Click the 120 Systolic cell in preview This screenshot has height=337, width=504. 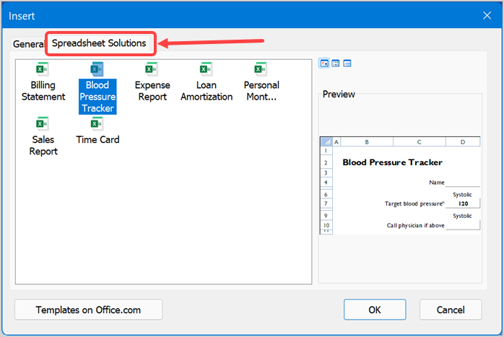pyautogui.click(x=463, y=203)
